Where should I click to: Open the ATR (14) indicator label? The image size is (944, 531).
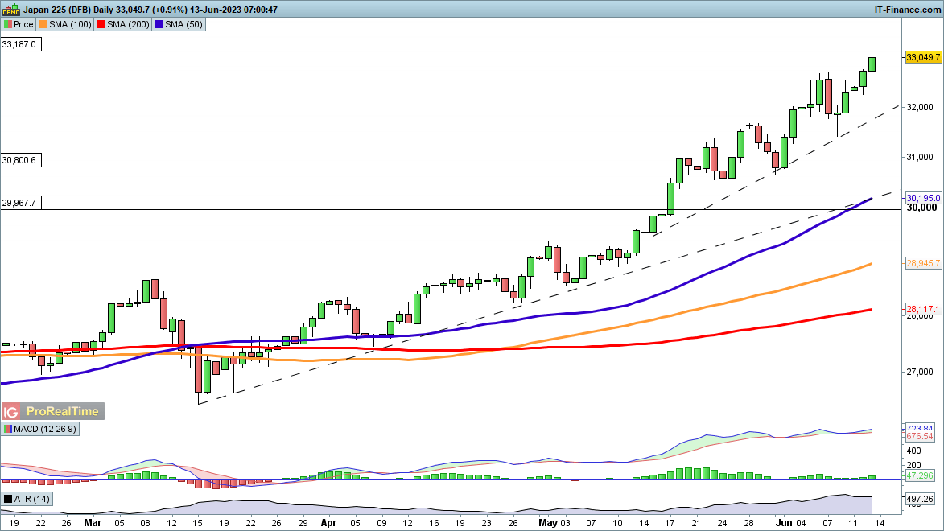click(27, 499)
